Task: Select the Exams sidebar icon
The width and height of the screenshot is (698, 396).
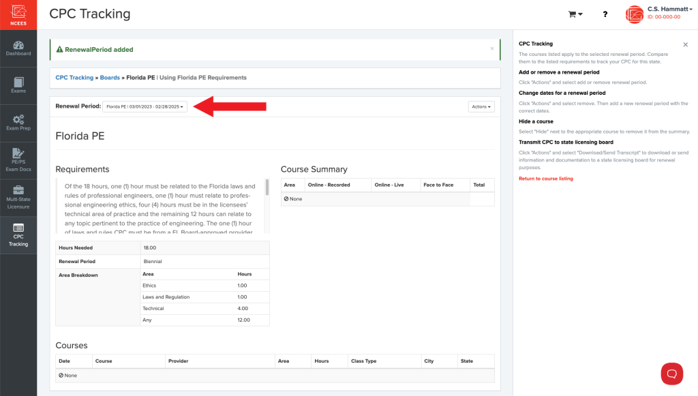Action: (x=18, y=83)
